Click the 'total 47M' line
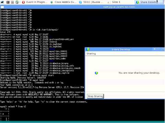165x123 pixels. (5, 32)
